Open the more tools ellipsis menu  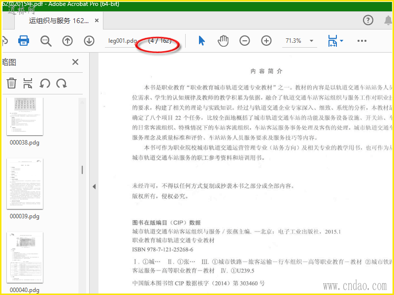[362, 41]
